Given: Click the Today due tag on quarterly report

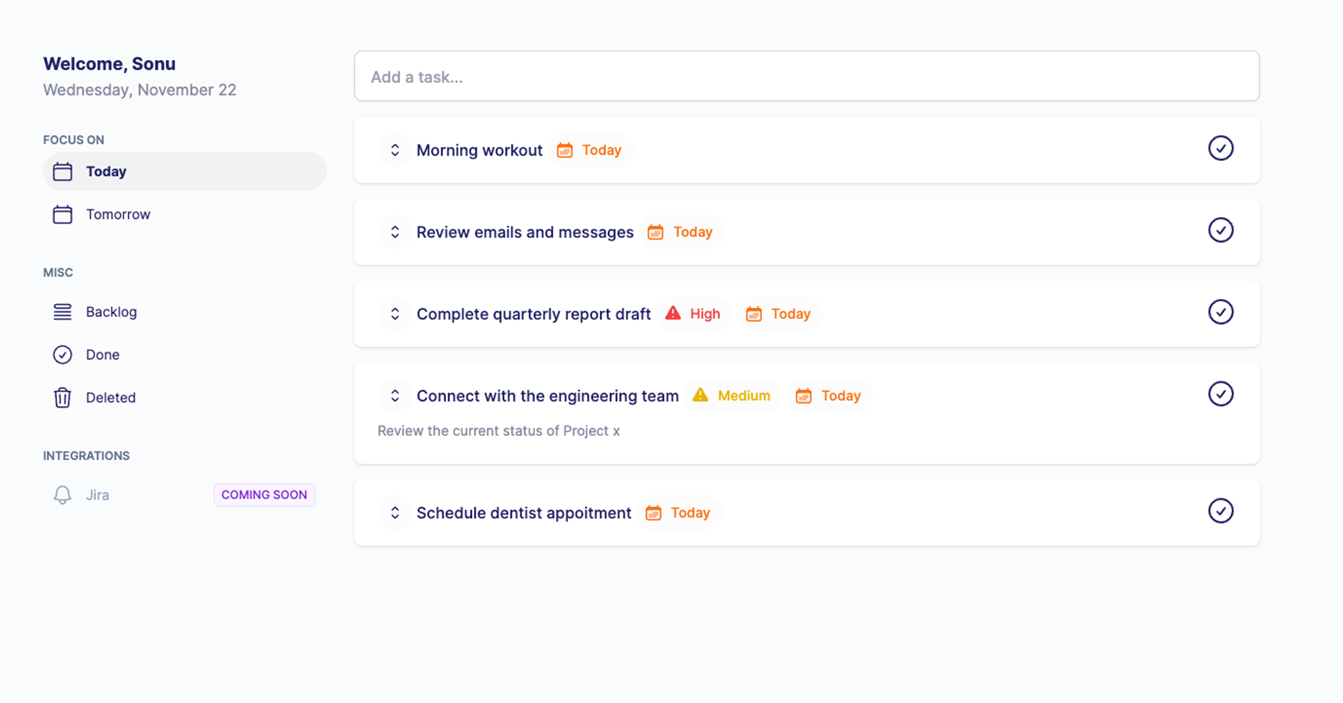Looking at the screenshot, I should click(x=778, y=314).
